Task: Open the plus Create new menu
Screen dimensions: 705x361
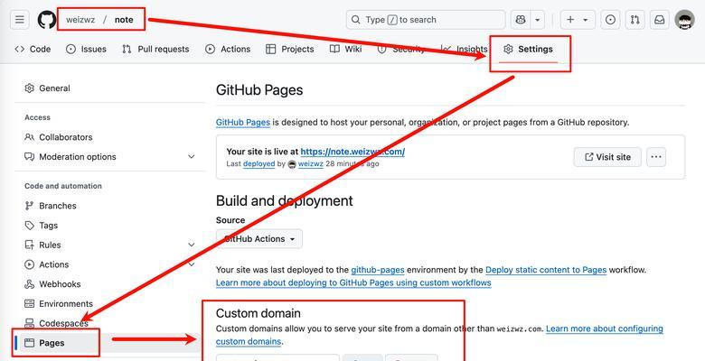Action: [x=578, y=20]
